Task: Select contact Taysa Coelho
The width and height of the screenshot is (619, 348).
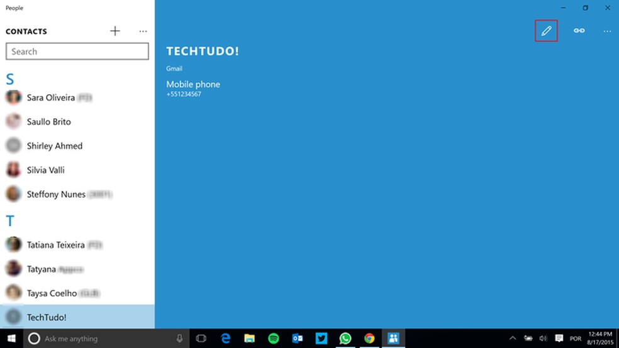Action: click(x=77, y=293)
